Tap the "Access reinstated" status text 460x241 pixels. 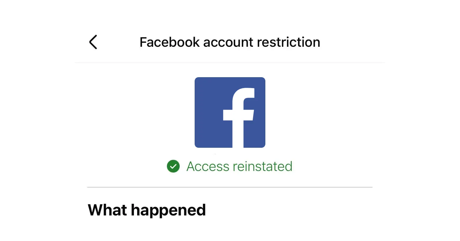(x=239, y=166)
